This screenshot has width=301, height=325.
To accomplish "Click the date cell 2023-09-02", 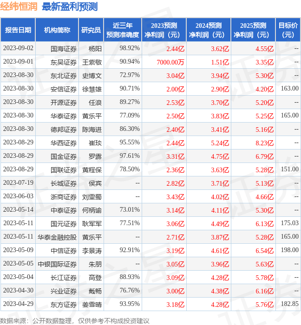I will [18, 48].
